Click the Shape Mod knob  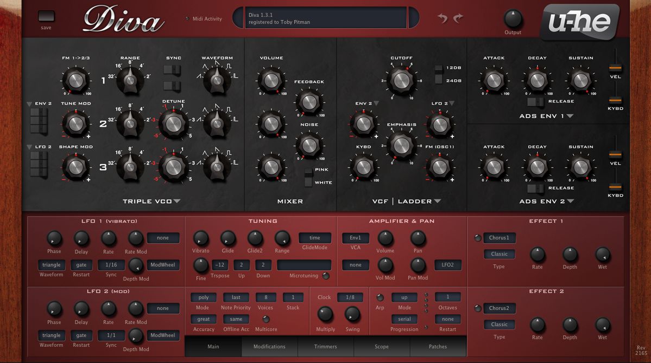(x=76, y=166)
